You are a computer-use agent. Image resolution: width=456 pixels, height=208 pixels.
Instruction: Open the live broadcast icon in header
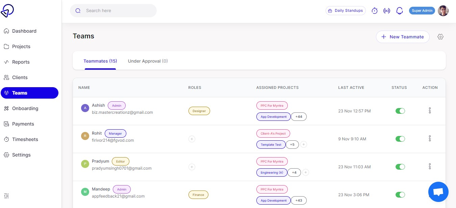(387, 11)
